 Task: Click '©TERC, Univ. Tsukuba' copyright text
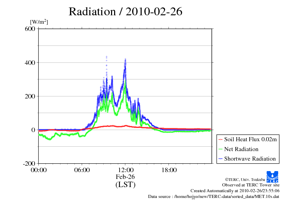(x=245, y=180)
